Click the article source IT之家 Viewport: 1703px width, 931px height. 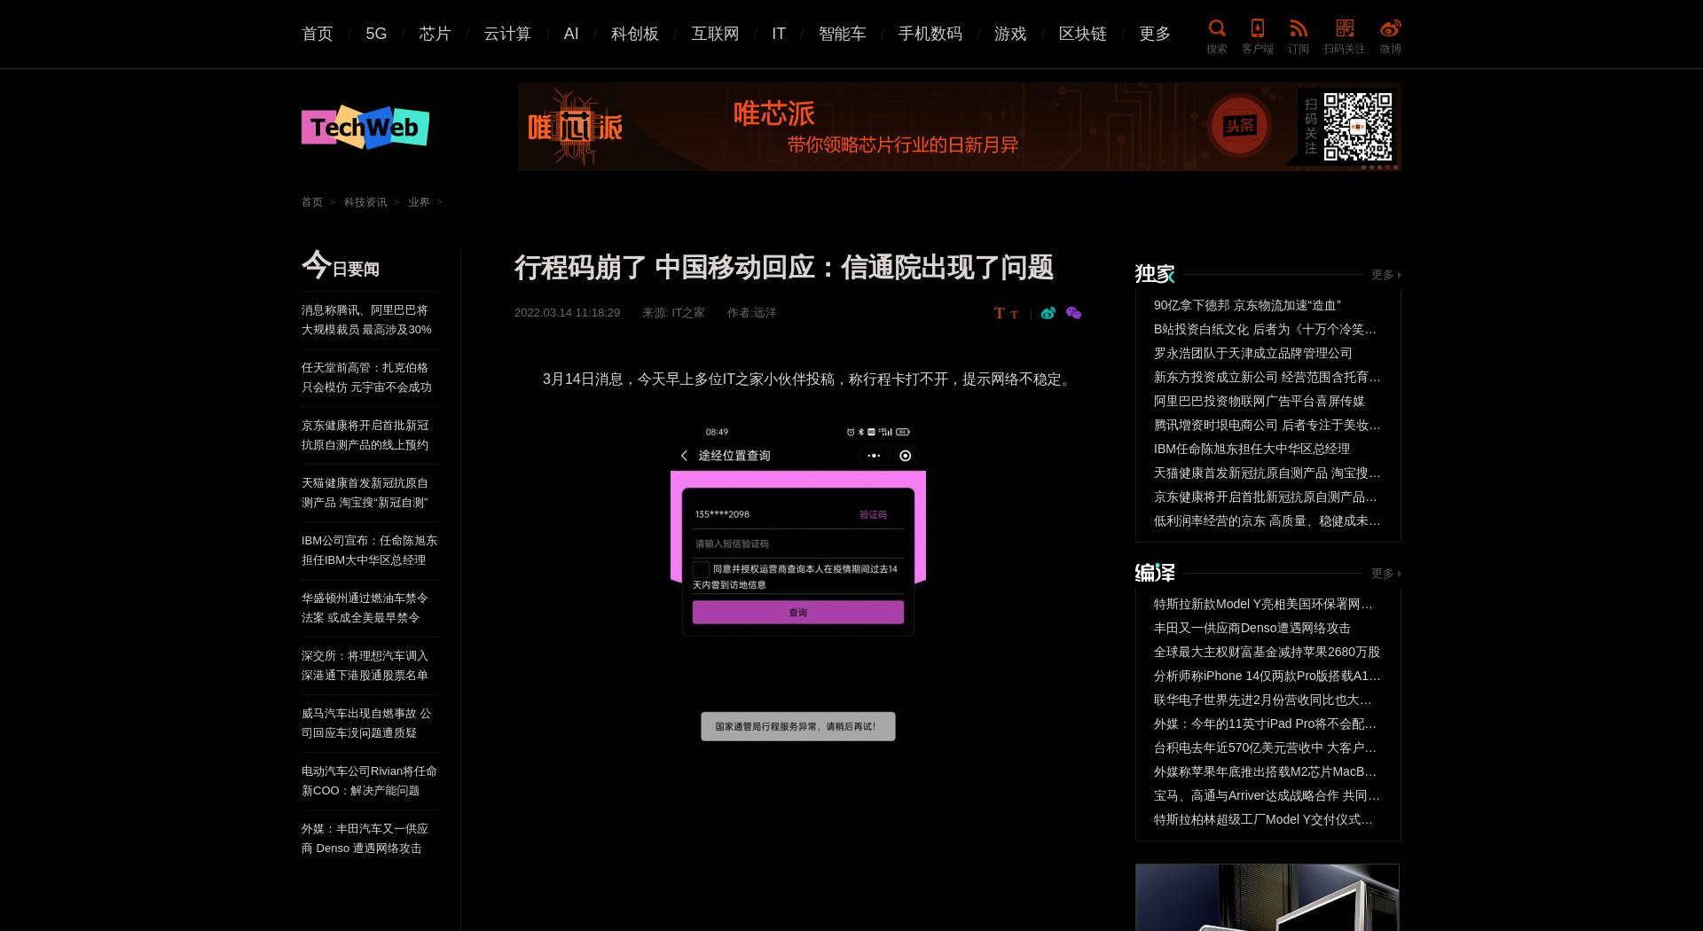pyautogui.click(x=687, y=313)
